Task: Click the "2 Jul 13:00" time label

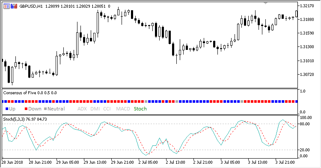Action: tap(175, 162)
